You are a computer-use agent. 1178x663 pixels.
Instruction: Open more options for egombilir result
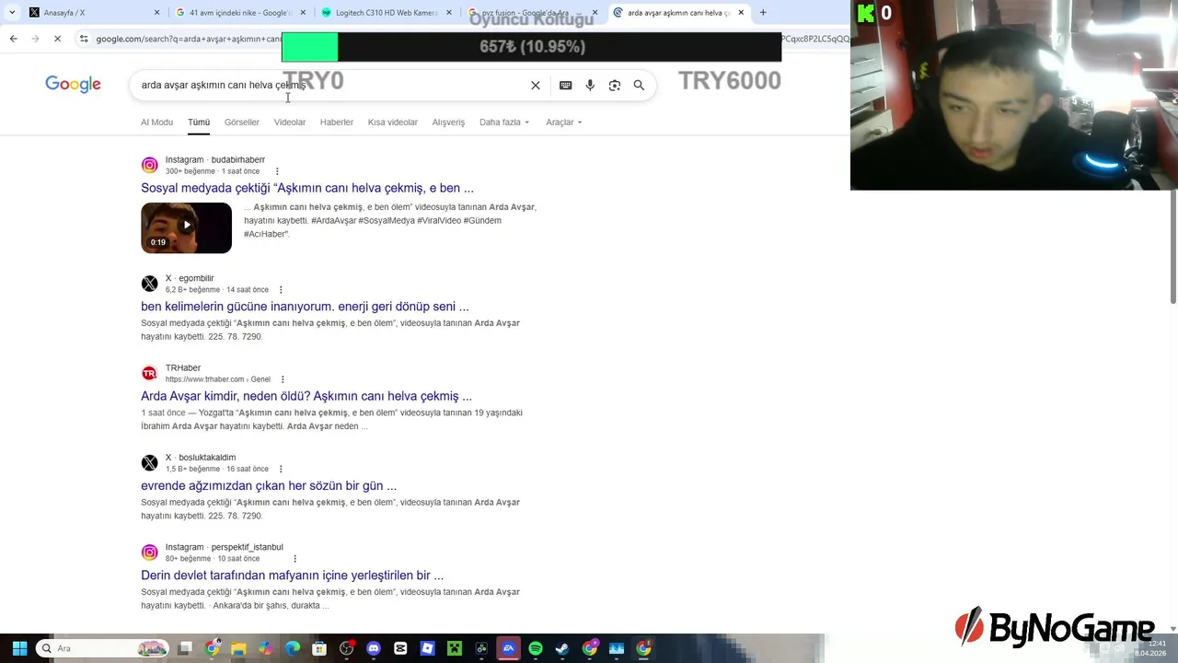281,290
